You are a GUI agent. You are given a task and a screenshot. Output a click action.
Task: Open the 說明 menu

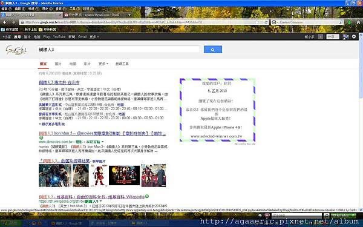click(x=88, y=9)
